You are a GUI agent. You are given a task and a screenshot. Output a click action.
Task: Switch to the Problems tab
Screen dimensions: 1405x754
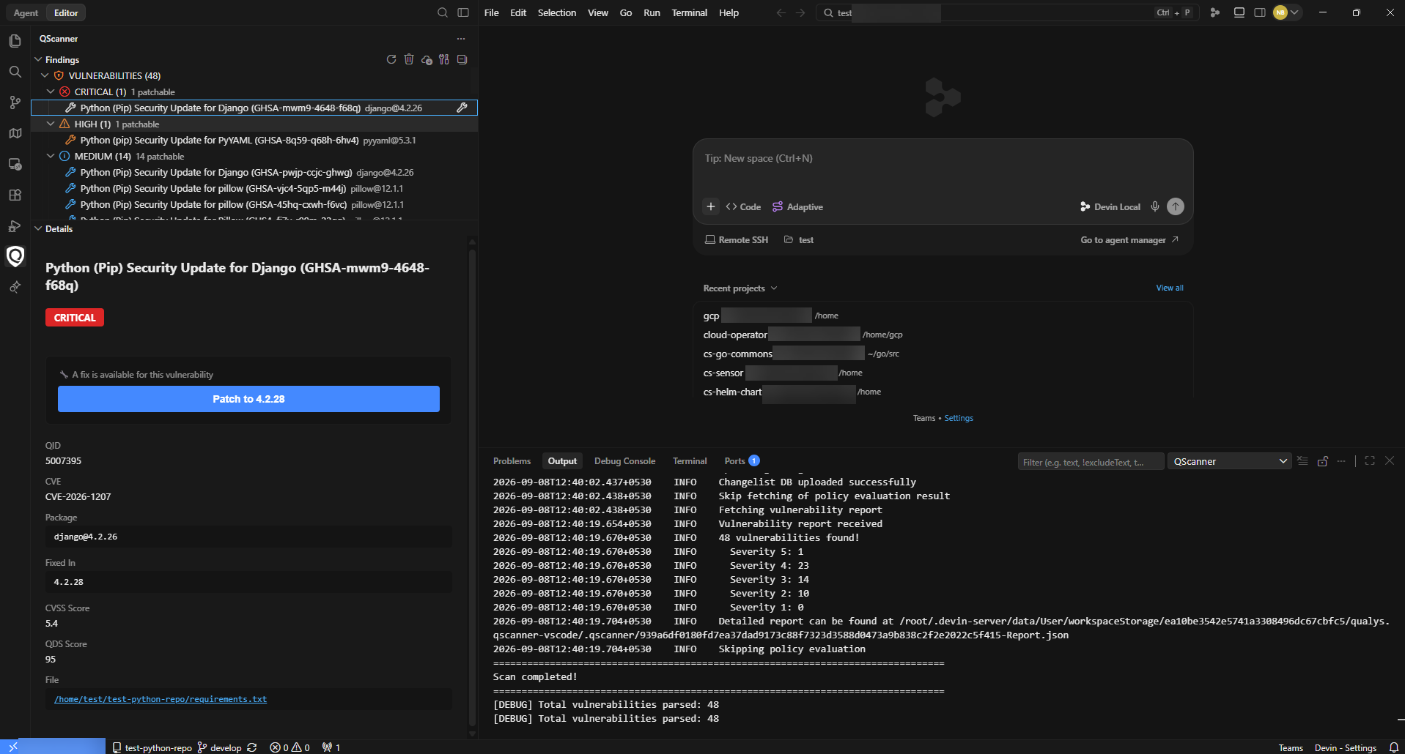click(512, 461)
